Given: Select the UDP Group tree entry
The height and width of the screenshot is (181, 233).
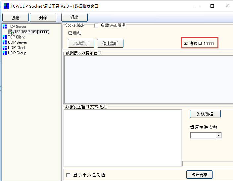Looking at the screenshot, I should (x=17, y=53).
